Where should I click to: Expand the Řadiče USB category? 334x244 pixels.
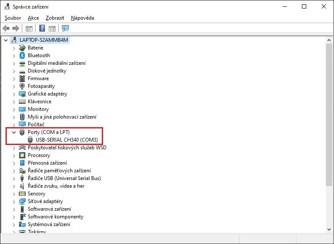pyautogui.click(x=14, y=179)
